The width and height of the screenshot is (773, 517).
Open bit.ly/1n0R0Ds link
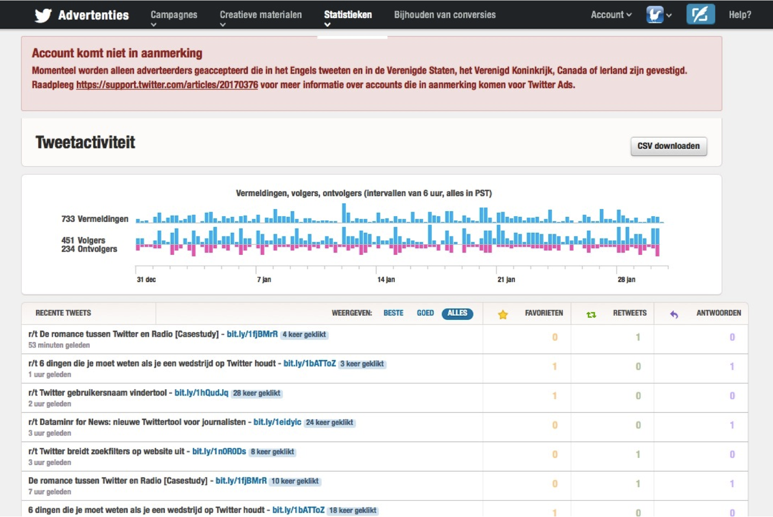point(219,452)
